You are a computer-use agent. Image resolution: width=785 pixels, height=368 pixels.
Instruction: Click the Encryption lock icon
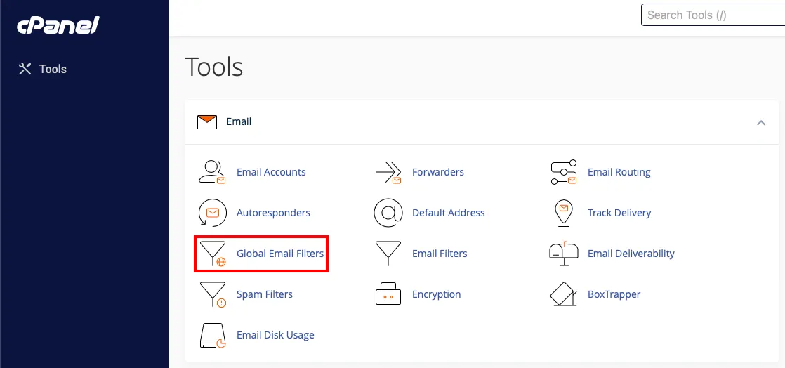click(x=388, y=294)
